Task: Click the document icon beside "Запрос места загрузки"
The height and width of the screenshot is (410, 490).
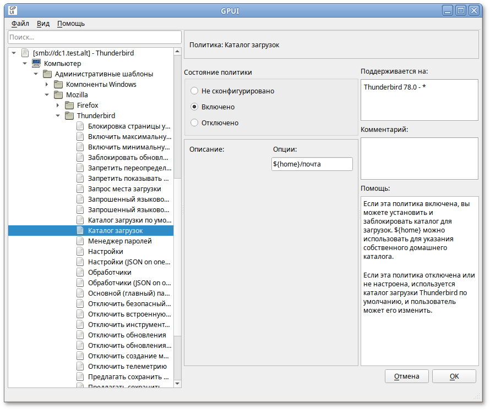Action: tap(81, 189)
